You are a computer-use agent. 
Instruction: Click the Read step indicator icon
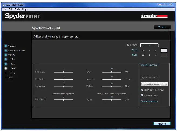(6, 64)
